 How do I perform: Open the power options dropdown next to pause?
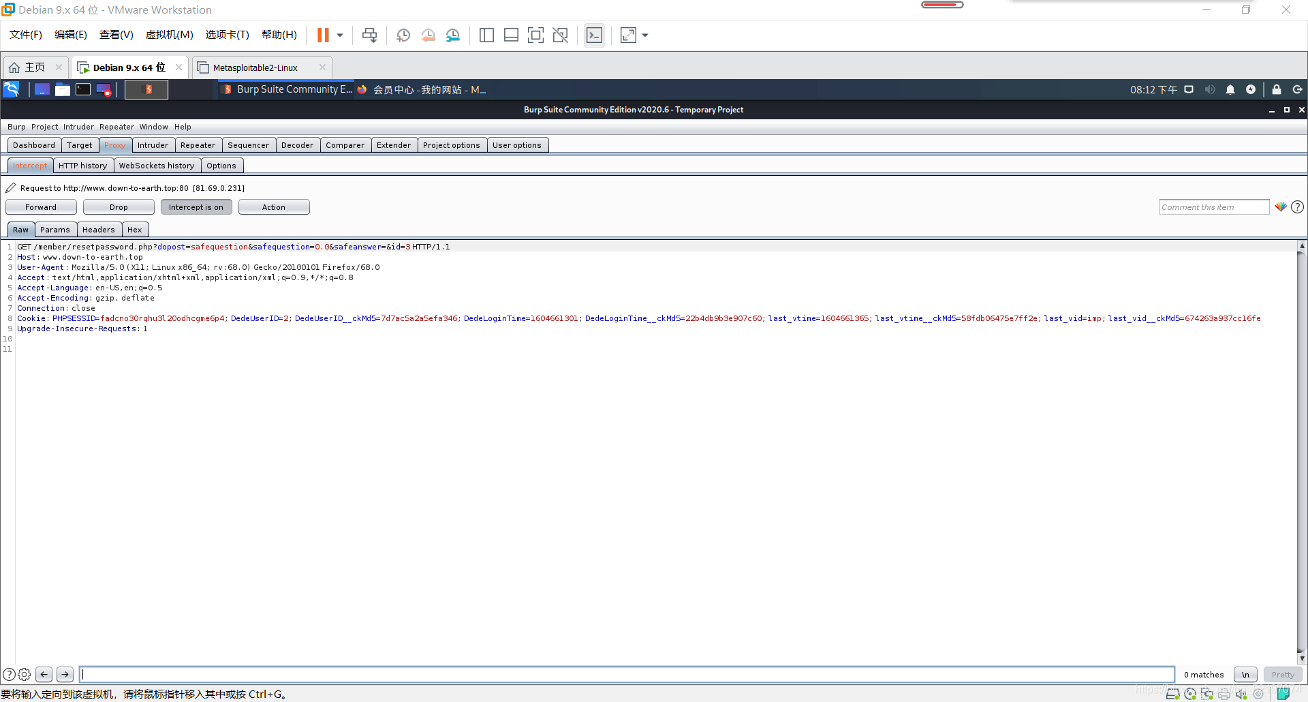coord(340,35)
